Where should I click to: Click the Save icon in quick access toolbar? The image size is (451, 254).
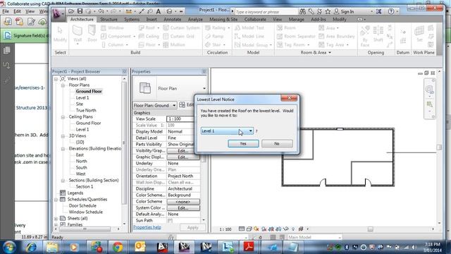coord(80,11)
